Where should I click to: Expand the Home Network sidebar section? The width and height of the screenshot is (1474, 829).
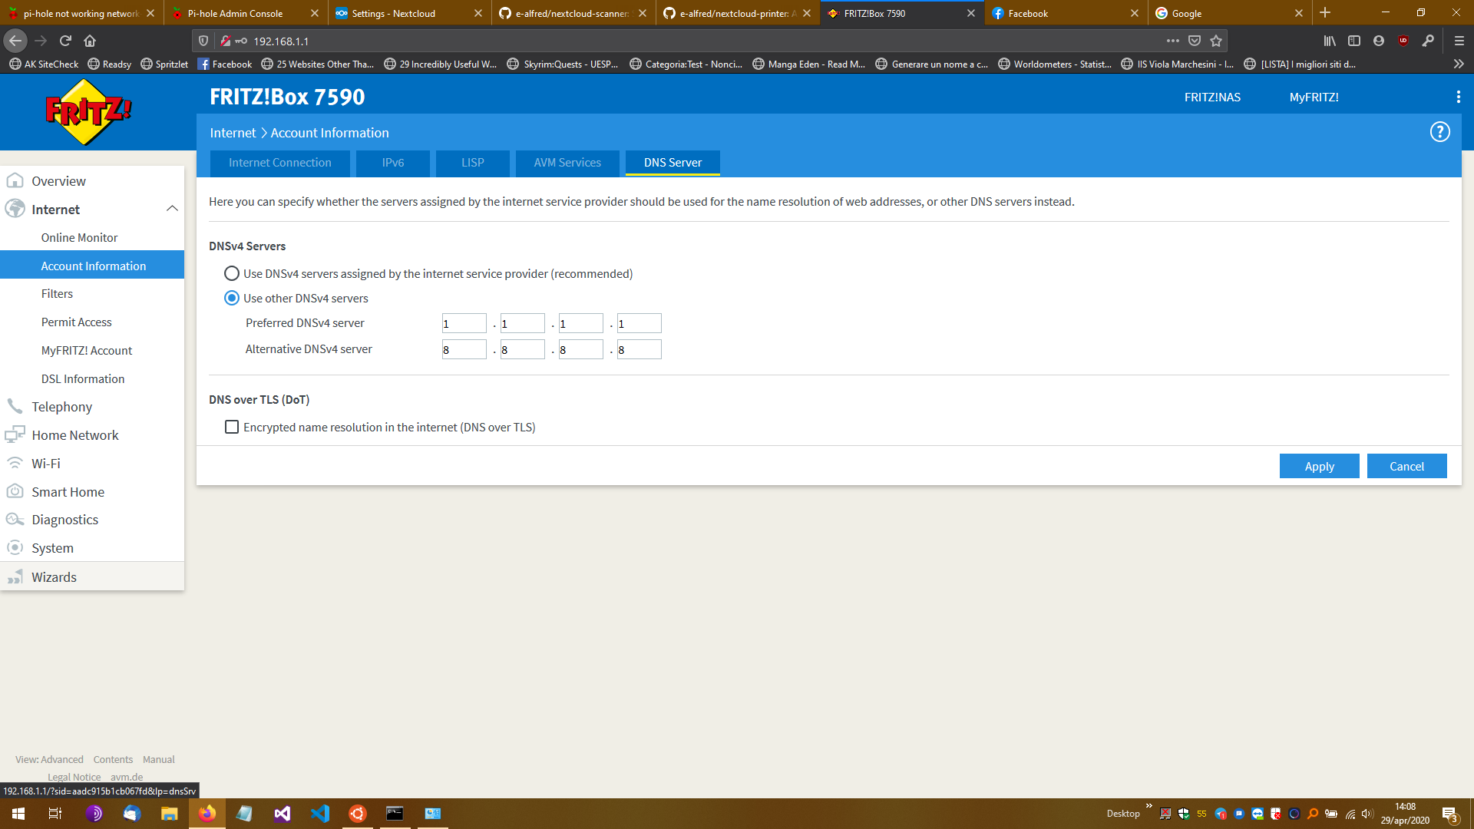(x=75, y=435)
